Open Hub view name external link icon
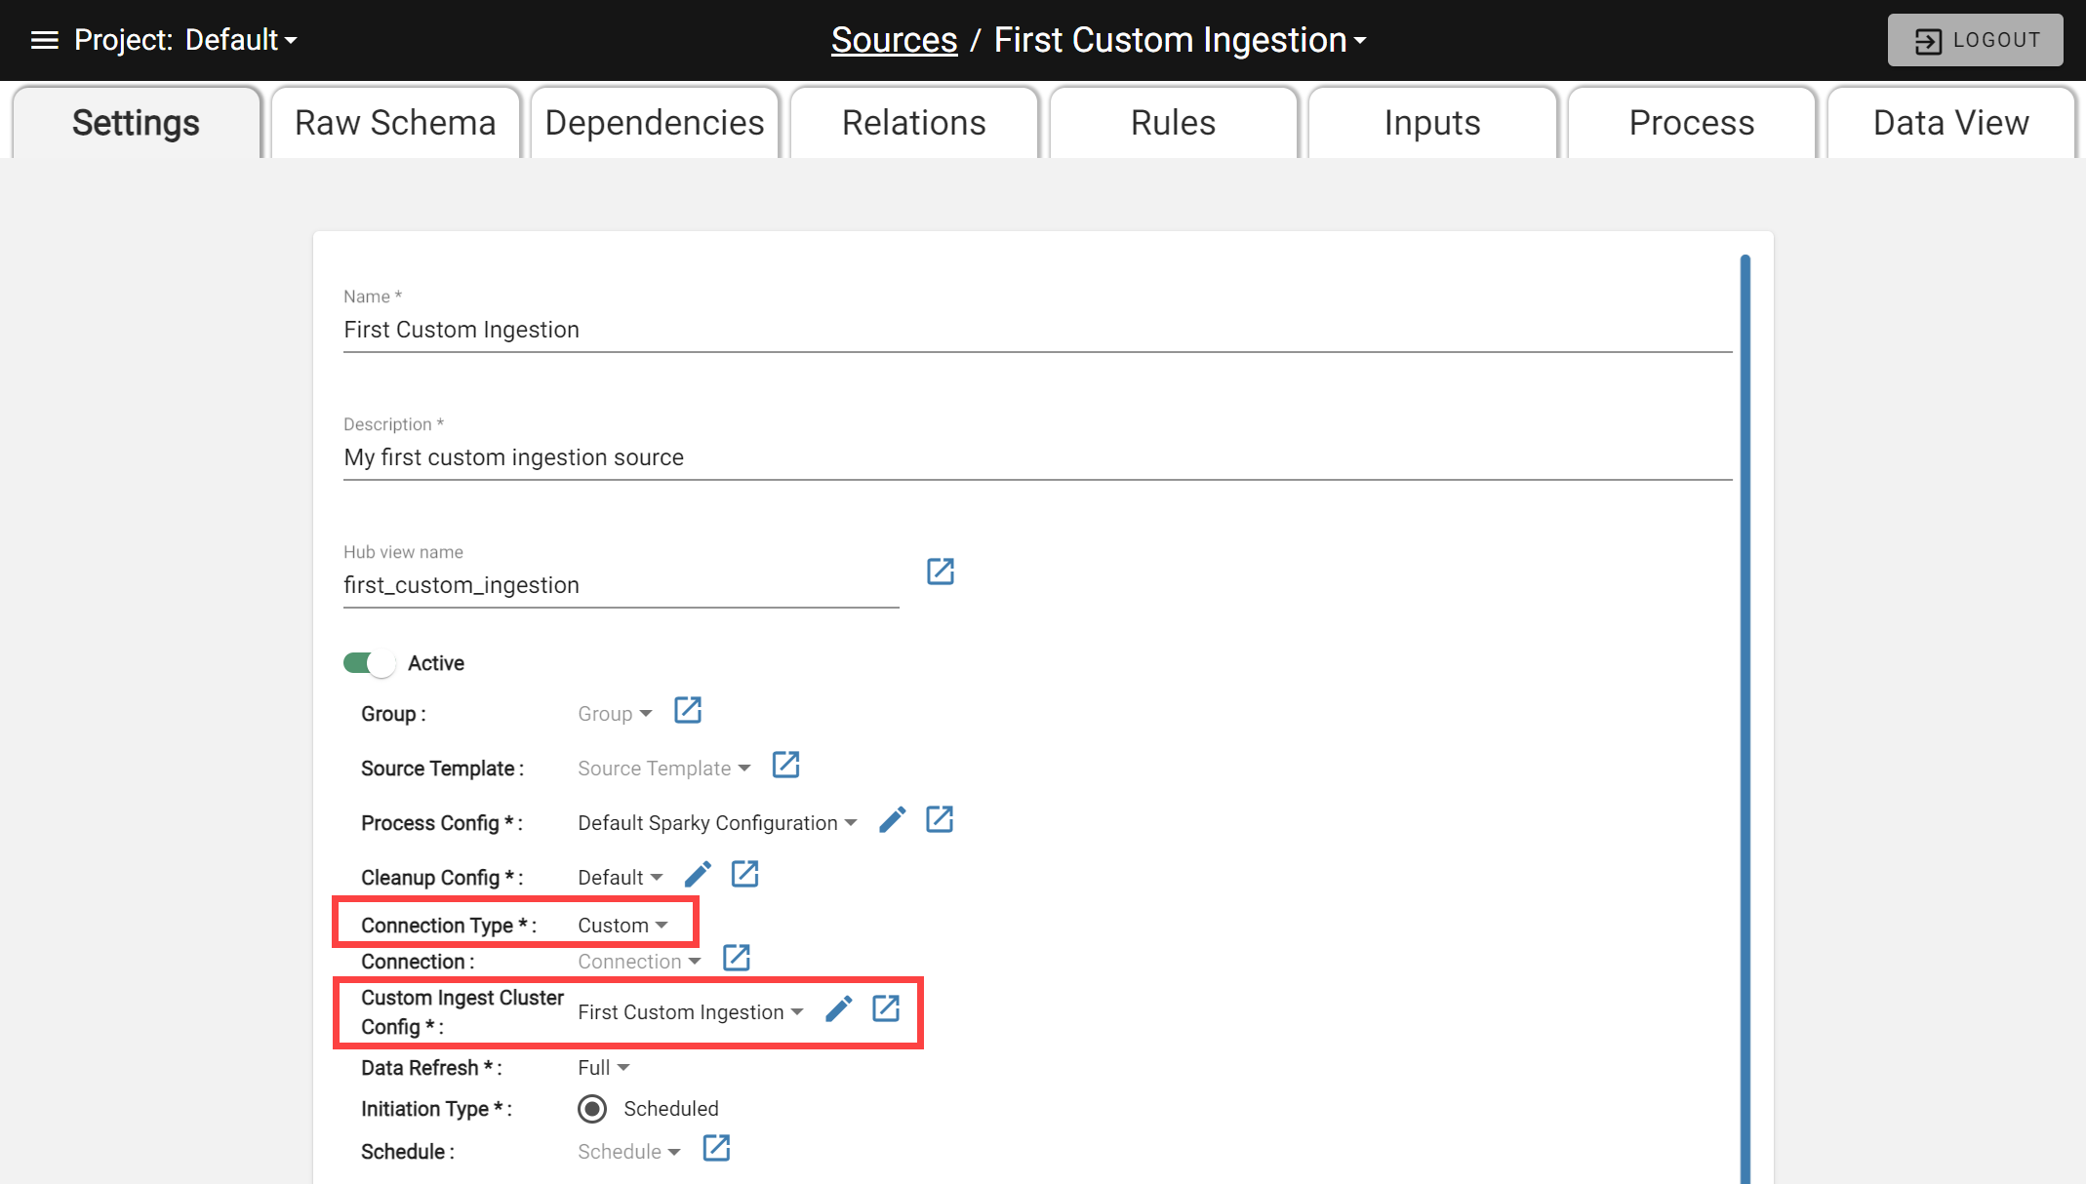The image size is (2086, 1184). [940, 572]
